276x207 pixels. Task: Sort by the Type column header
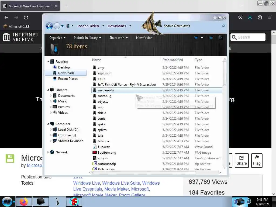pyautogui.click(x=198, y=60)
